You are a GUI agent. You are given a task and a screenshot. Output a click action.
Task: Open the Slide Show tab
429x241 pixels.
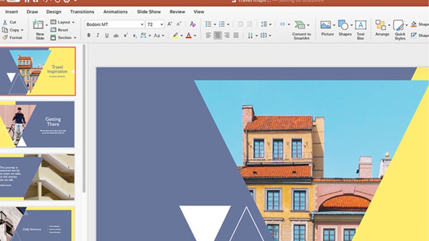click(149, 12)
